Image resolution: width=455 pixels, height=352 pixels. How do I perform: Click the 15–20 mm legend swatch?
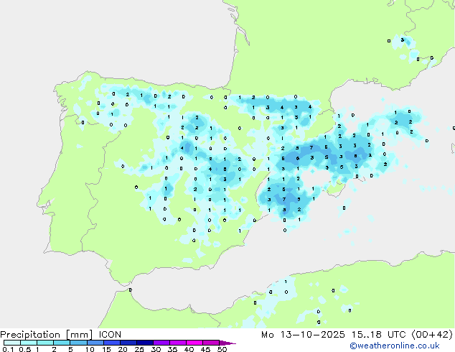click(111, 343)
